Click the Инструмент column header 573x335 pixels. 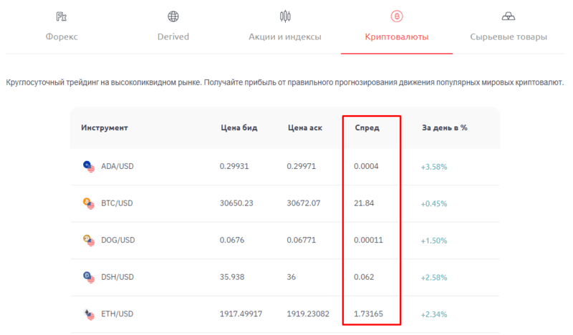[x=105, y=128]
